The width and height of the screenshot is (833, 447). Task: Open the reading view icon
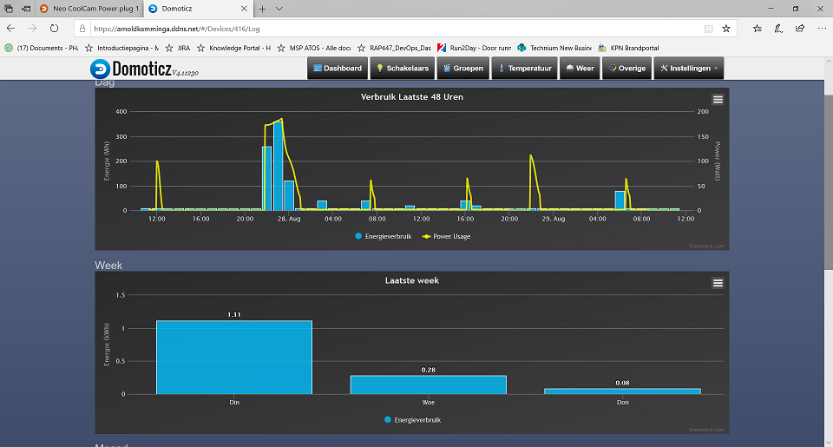click(x=709, y=29)
